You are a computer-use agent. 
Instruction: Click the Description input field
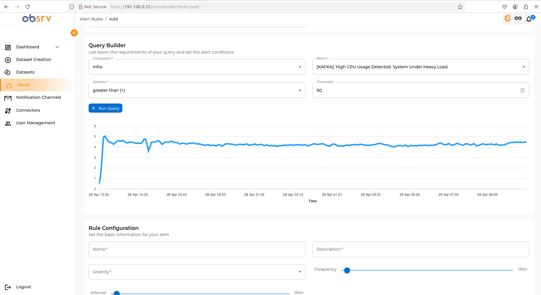click(x=421, y=249)
